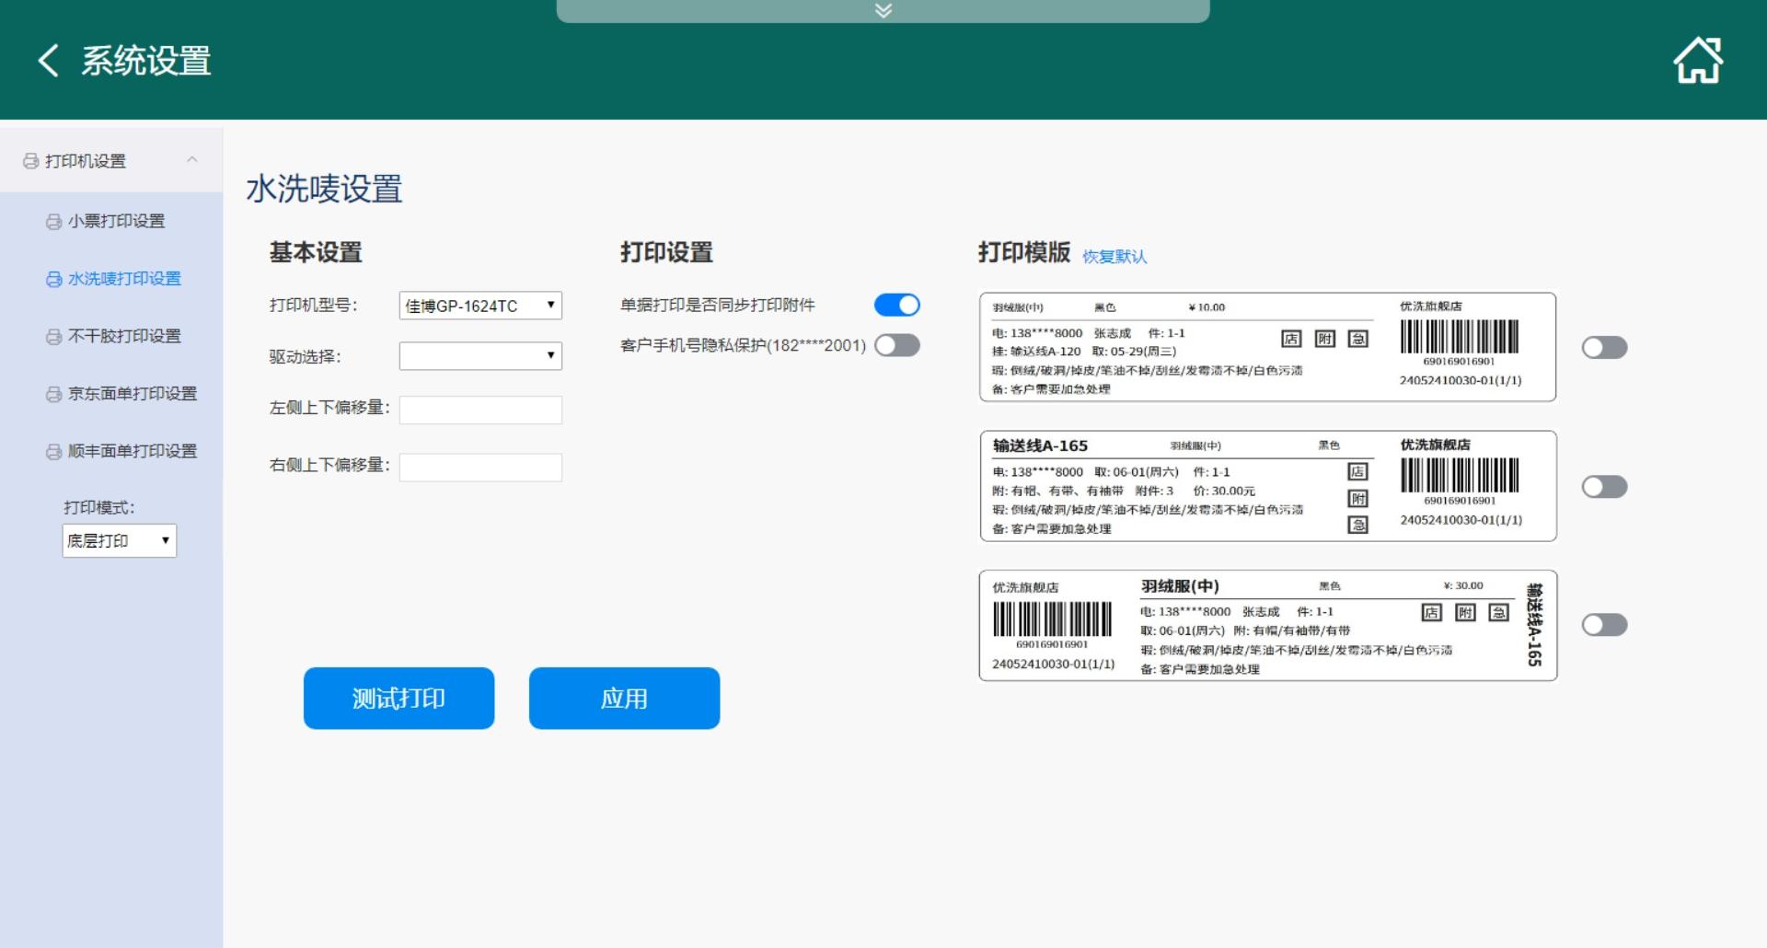Open the 驱动选择 dropdown
1767x948 pixels.
coord(480,356)
